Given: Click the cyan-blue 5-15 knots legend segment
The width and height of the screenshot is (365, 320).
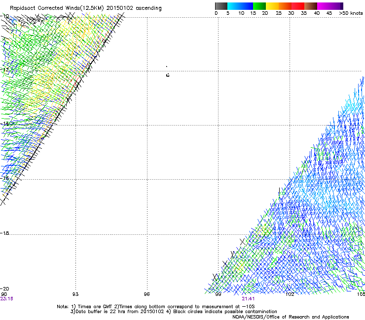Looking at the screenshot, I should point(240,6).
